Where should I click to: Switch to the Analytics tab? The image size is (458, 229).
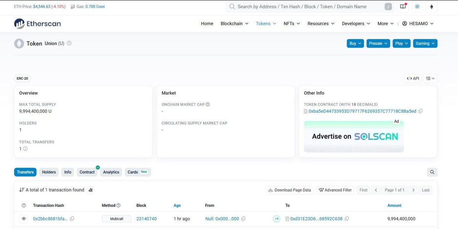pyautogui.click(x=111, y=172)
